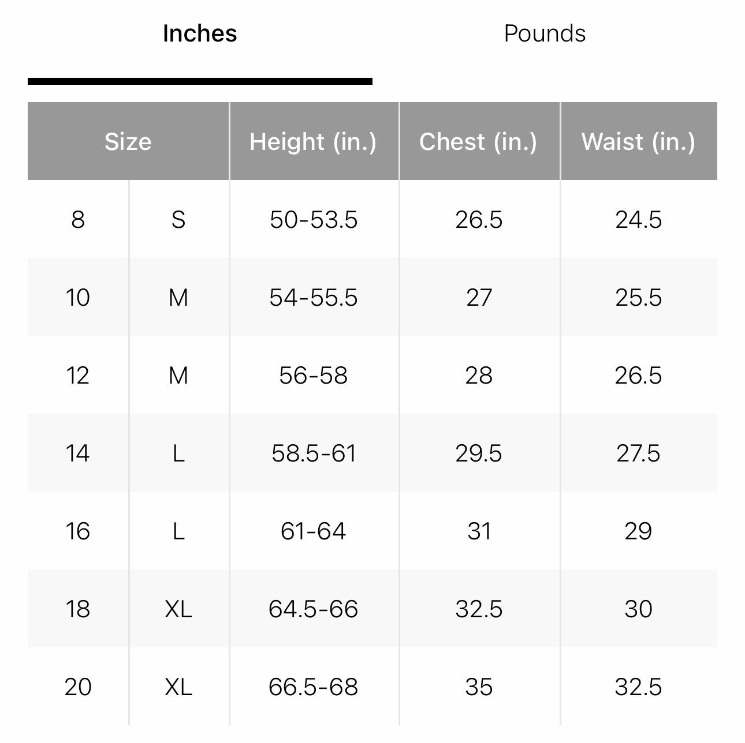Click the Waist (in.) column header
The image size is (745, 743).
coord(638,141)
